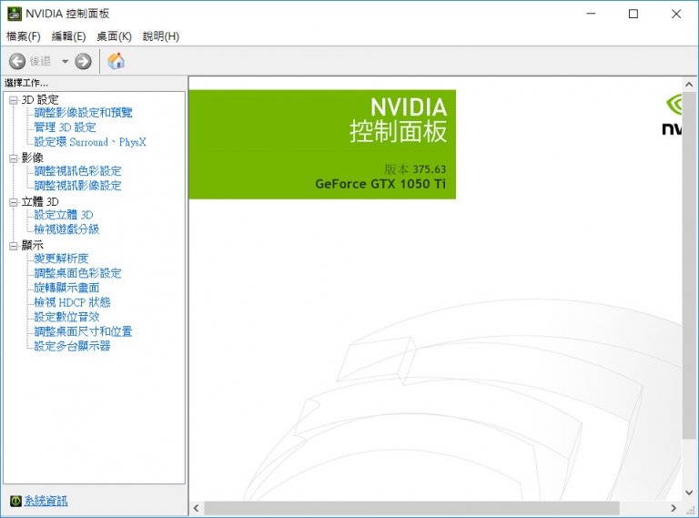699x518 pixels.
Task: Click the vertical scrollbar thumb
Action: click(689, 265)
